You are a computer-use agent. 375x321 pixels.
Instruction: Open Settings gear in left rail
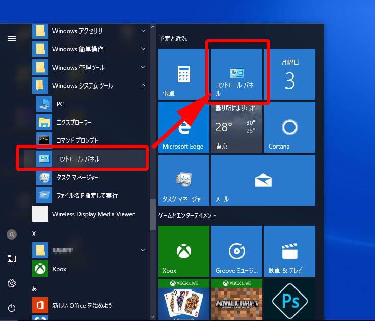pos(12,283)
